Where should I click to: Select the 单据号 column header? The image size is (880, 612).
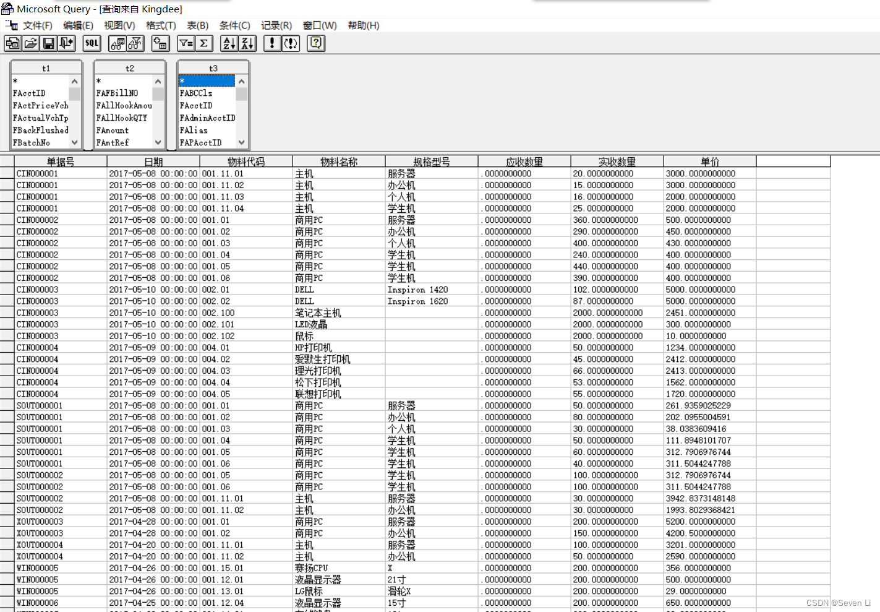(61, 162)
